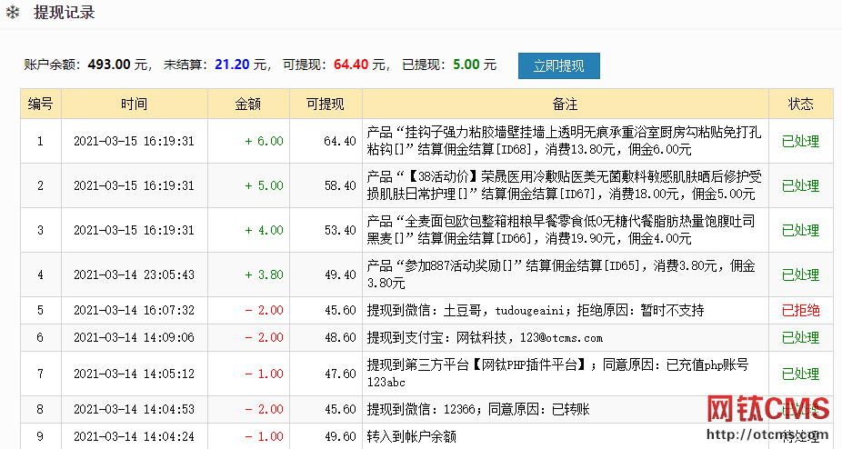Select withdrawable amount 64.40 in summary

coord(351,65)
